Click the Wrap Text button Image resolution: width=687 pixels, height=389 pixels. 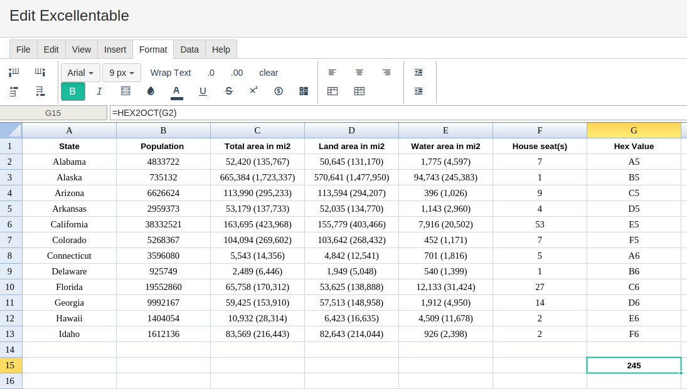click(171, 73)
